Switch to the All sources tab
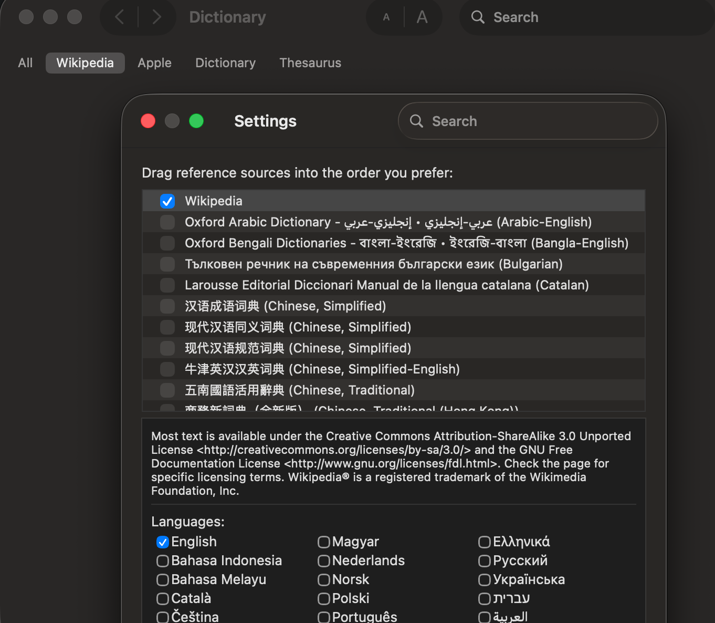This screenshot has height=623, width=715. click(x=25, y=63)
